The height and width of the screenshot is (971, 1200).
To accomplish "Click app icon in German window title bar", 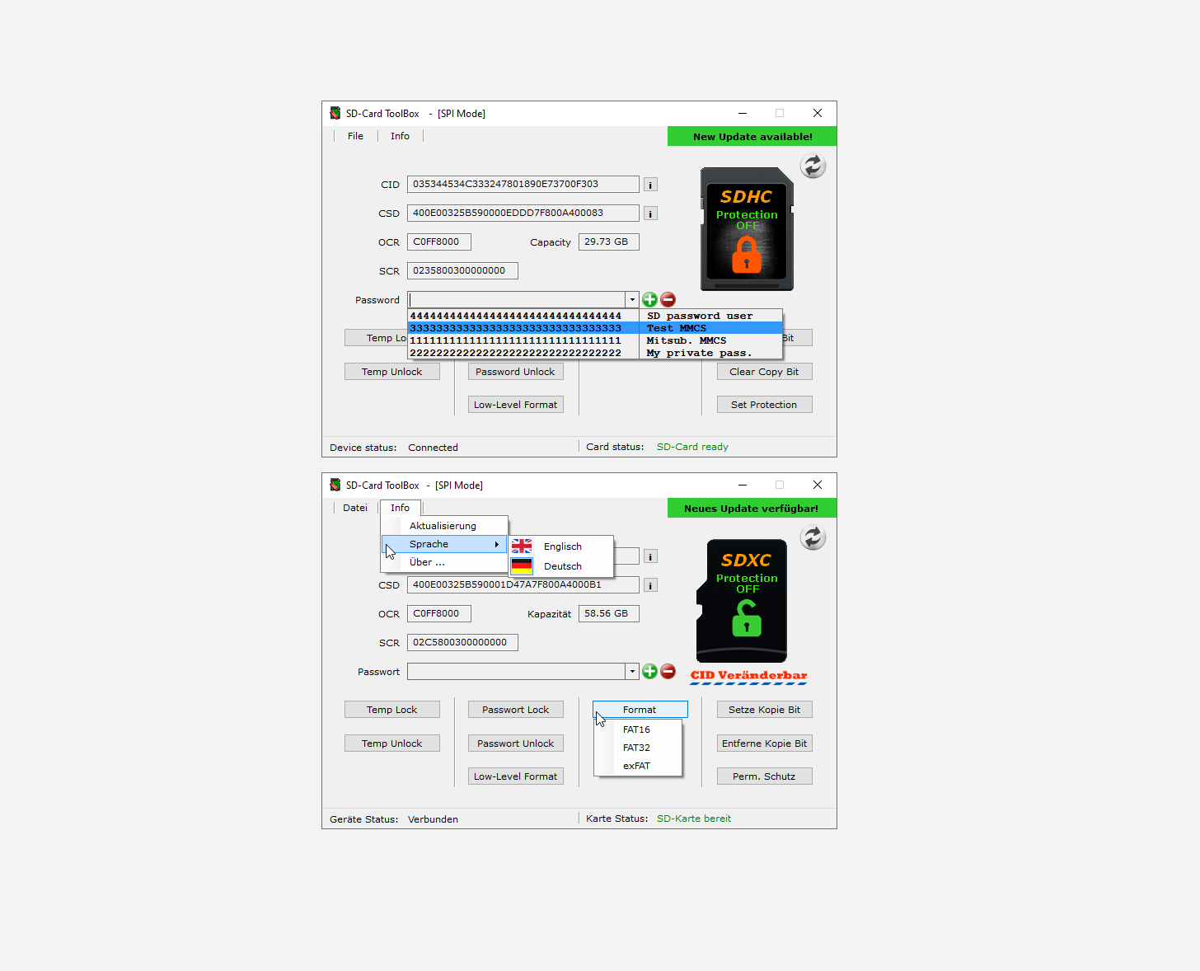I will point(335,485).
